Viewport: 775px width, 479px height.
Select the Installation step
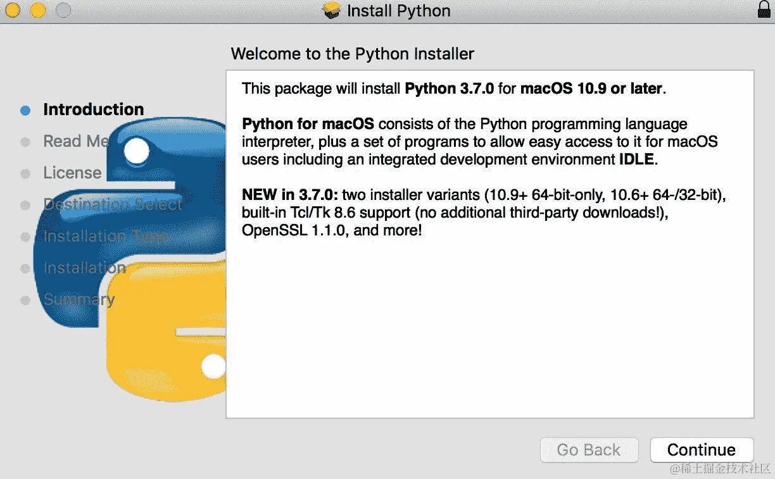(84, 268)
